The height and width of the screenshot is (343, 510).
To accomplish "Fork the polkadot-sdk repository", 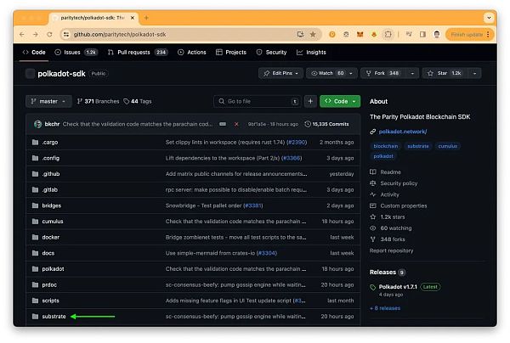I will click(389, 74).
